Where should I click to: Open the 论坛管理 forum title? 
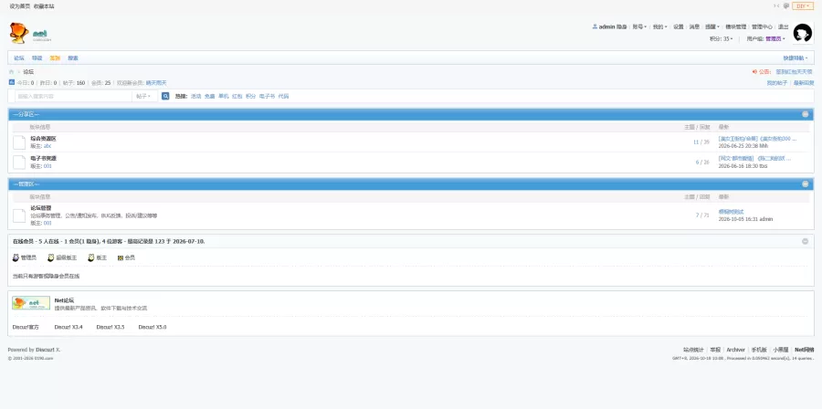click(x=40, y=208)
